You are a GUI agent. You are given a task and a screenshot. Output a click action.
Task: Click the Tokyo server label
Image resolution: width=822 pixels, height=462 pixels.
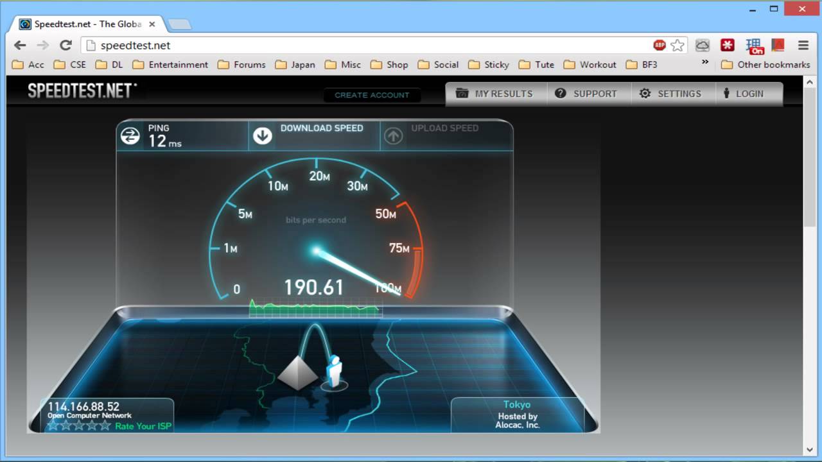517,404
